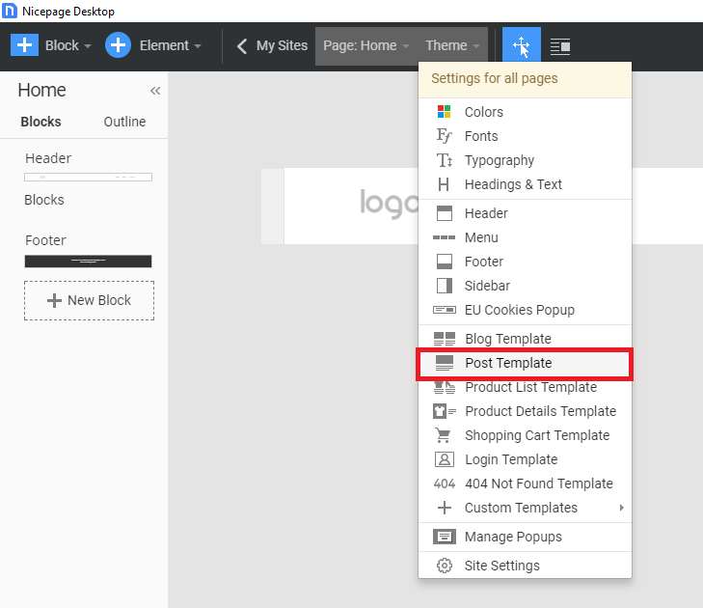Click the Custom Templates plus icon
Image resolution: width=703 pixels, height=608 pixels.
pyautogui.click(x=445, y=508)
